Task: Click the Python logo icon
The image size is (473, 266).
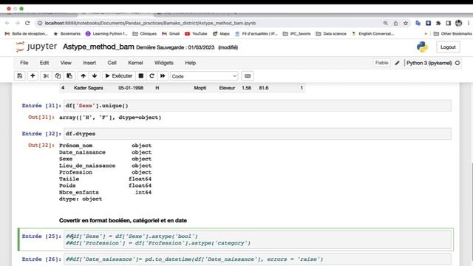Action: click(422, 47)
